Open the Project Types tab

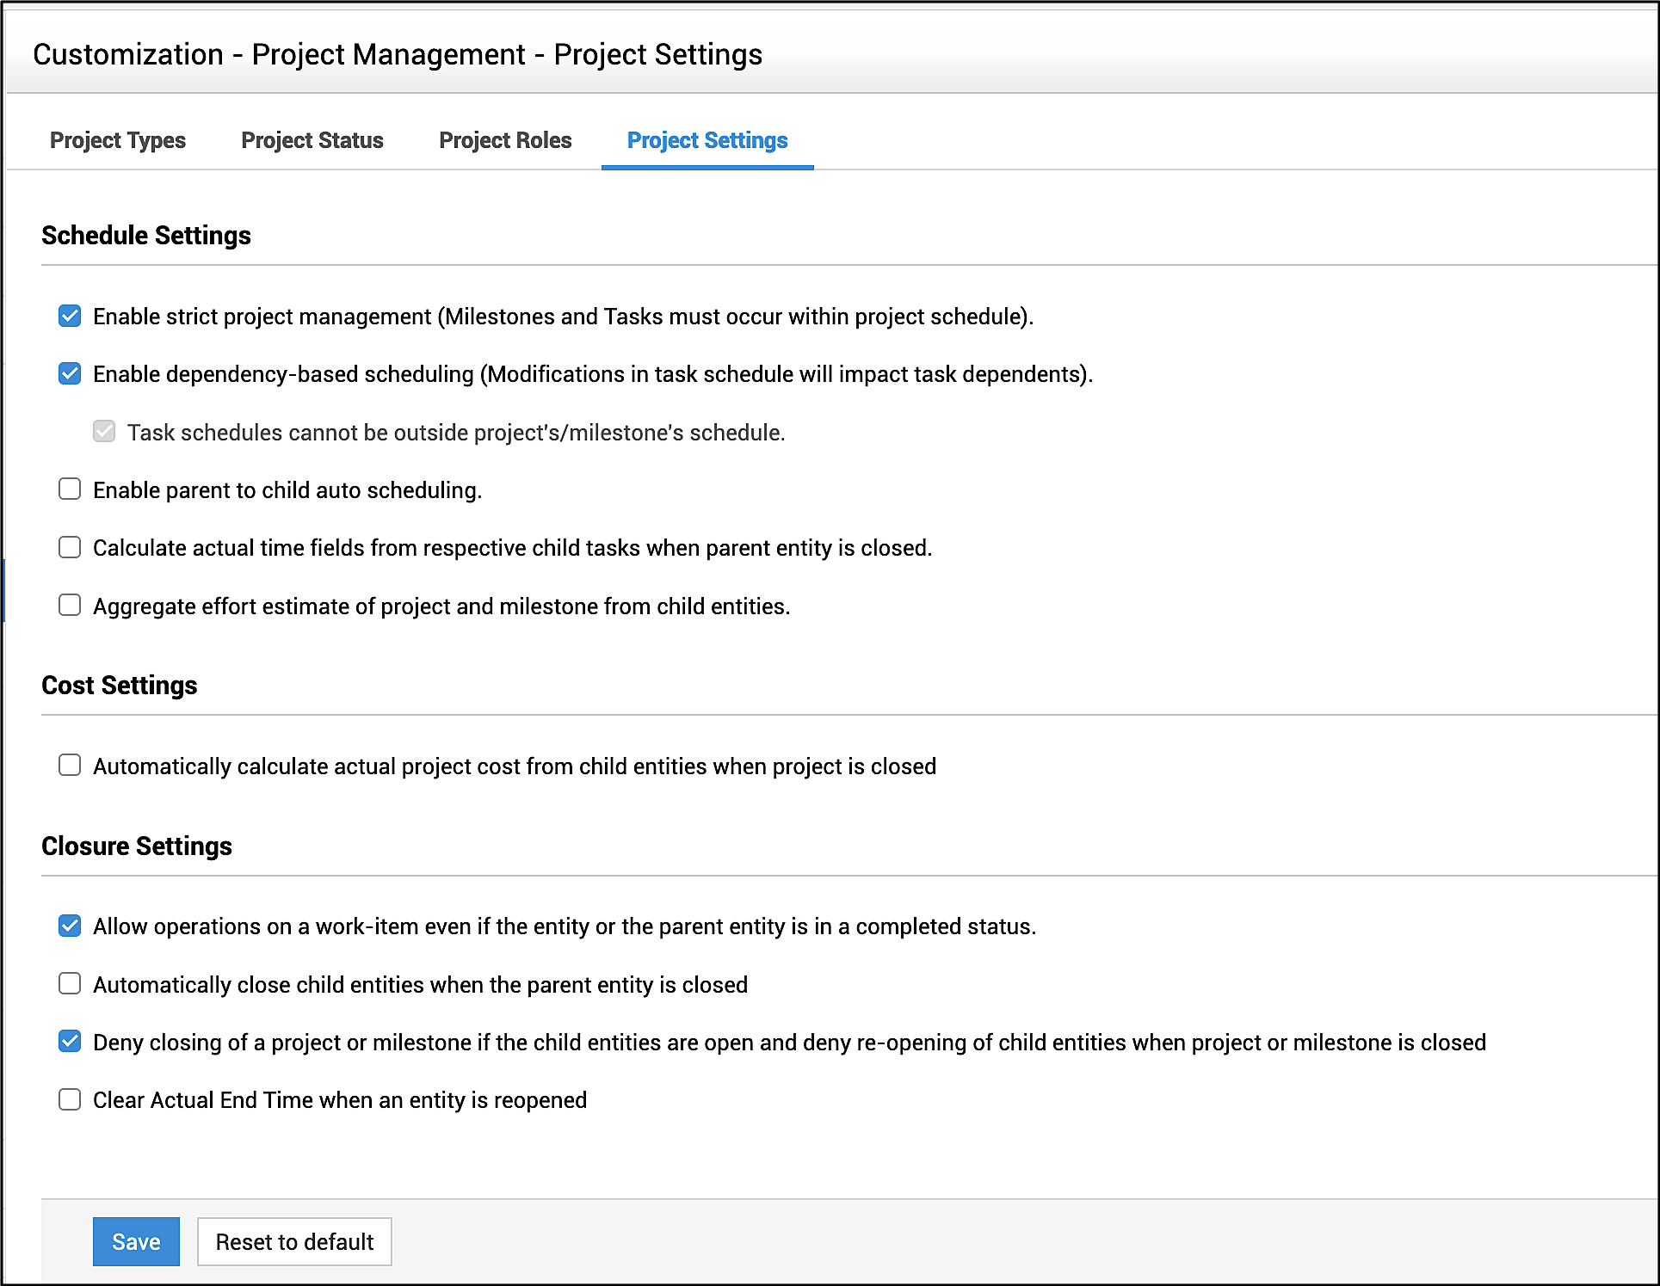[118, 140]
